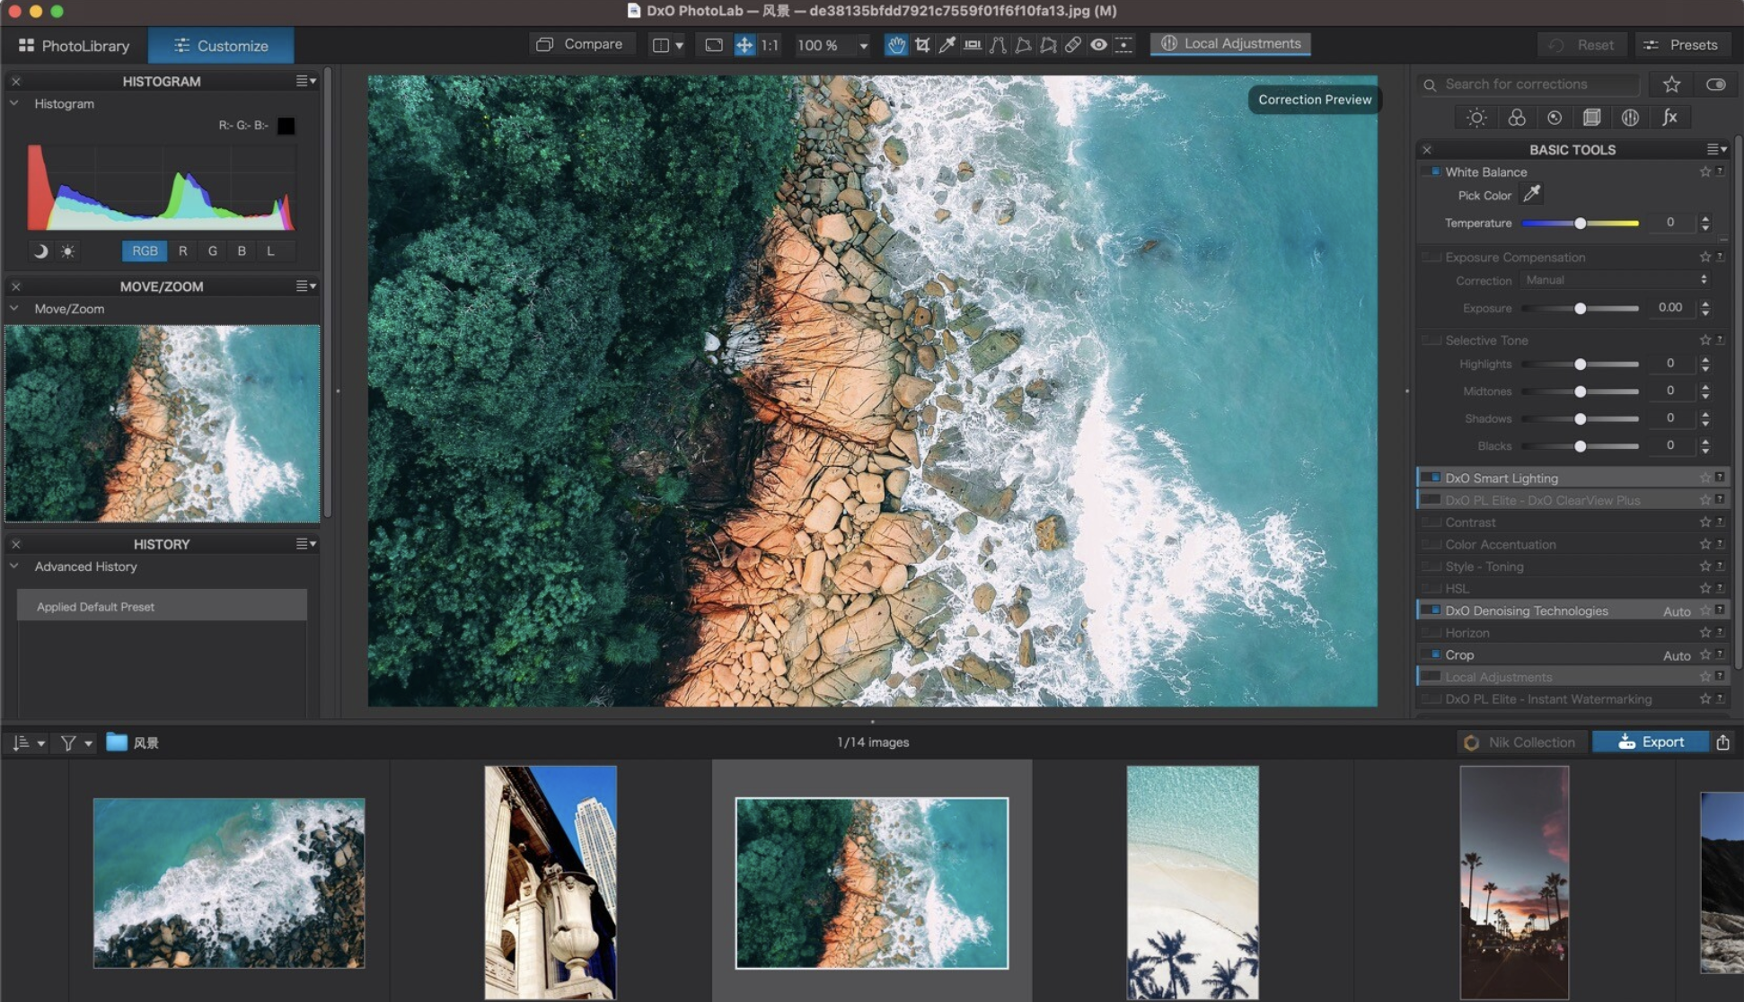Adjust the Temperature slider handle

pyautogui.click(x=1580, y=223)
